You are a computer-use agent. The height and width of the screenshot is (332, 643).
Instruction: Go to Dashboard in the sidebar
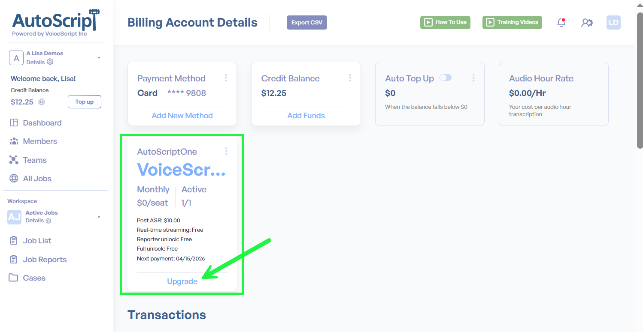point(42,123)
